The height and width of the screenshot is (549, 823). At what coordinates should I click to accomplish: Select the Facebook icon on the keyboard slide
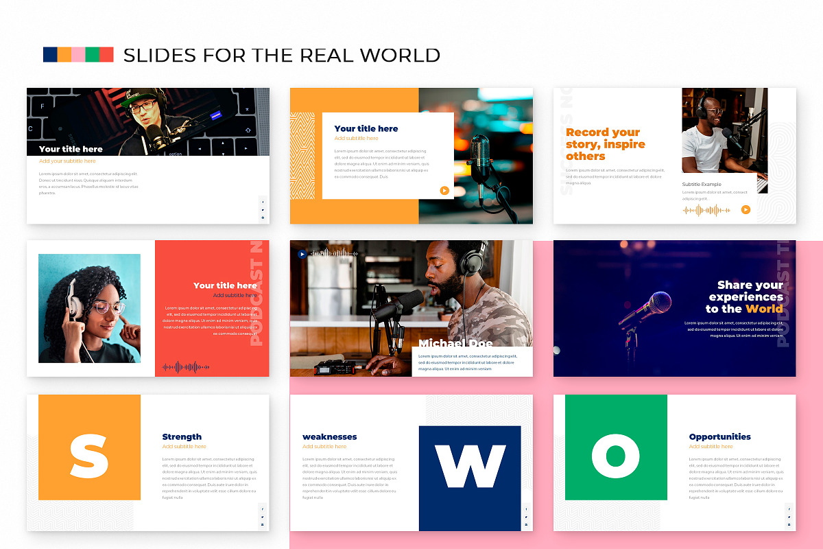tap(263, 202)
